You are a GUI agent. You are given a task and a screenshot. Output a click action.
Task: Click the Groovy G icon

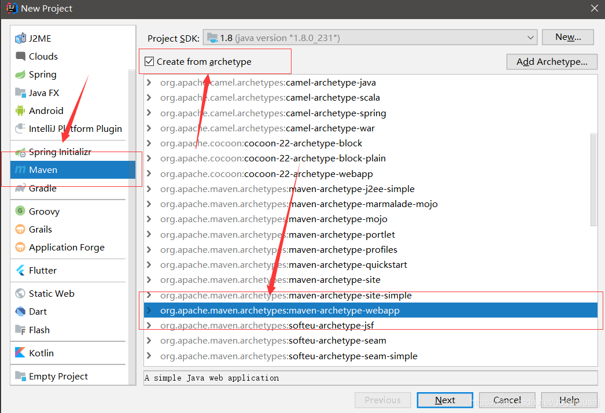[20, 211]
